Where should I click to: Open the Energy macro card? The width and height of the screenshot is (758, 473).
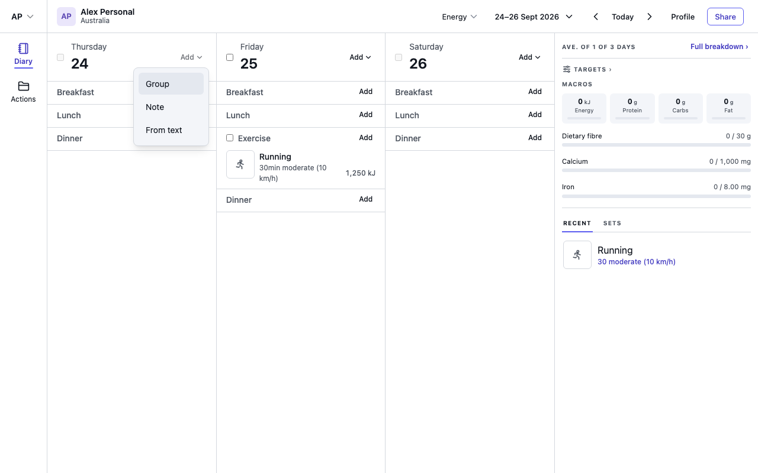tap(584, 108)
